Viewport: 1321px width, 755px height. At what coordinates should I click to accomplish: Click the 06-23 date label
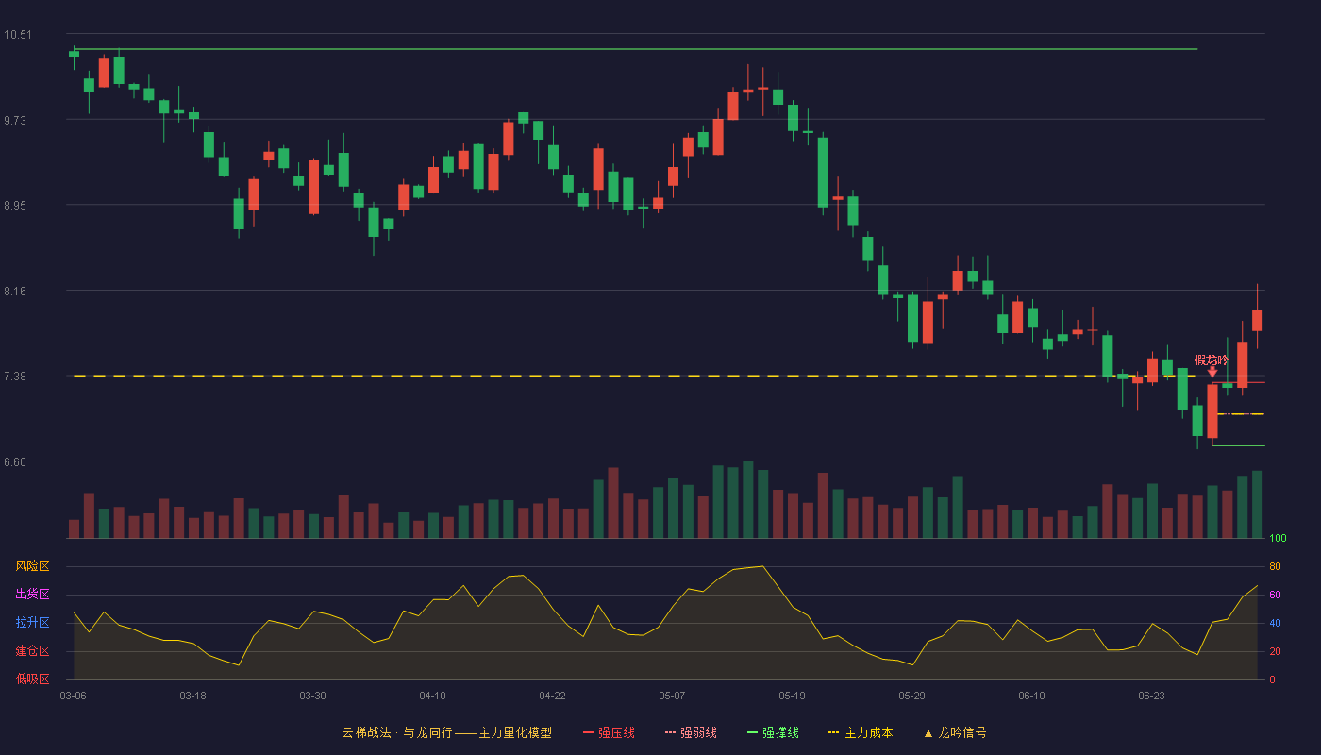[x=1151, y=696]
